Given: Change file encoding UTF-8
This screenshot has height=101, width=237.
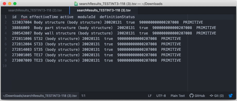Looking at the screenshot, I should pyautogui.click(x=161, y=96).
